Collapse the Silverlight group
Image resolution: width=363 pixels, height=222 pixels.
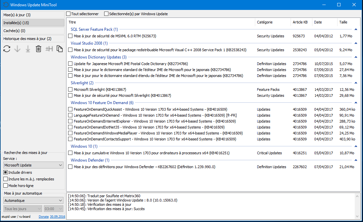[x=356, y=83]
